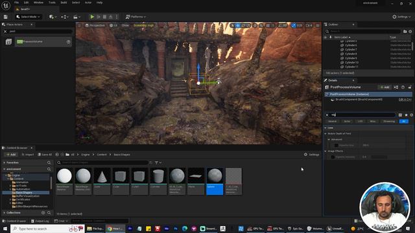Maximize or restore the viewport layout

click(x=318, y=25)
